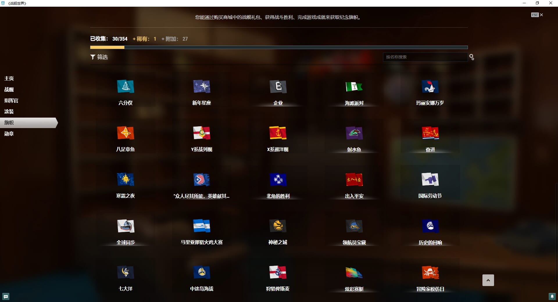Choose the 炫彩赛艇 rainbow flag
Image resolution: width=558 pixels, height=302 pixels.
pos(354,272)
